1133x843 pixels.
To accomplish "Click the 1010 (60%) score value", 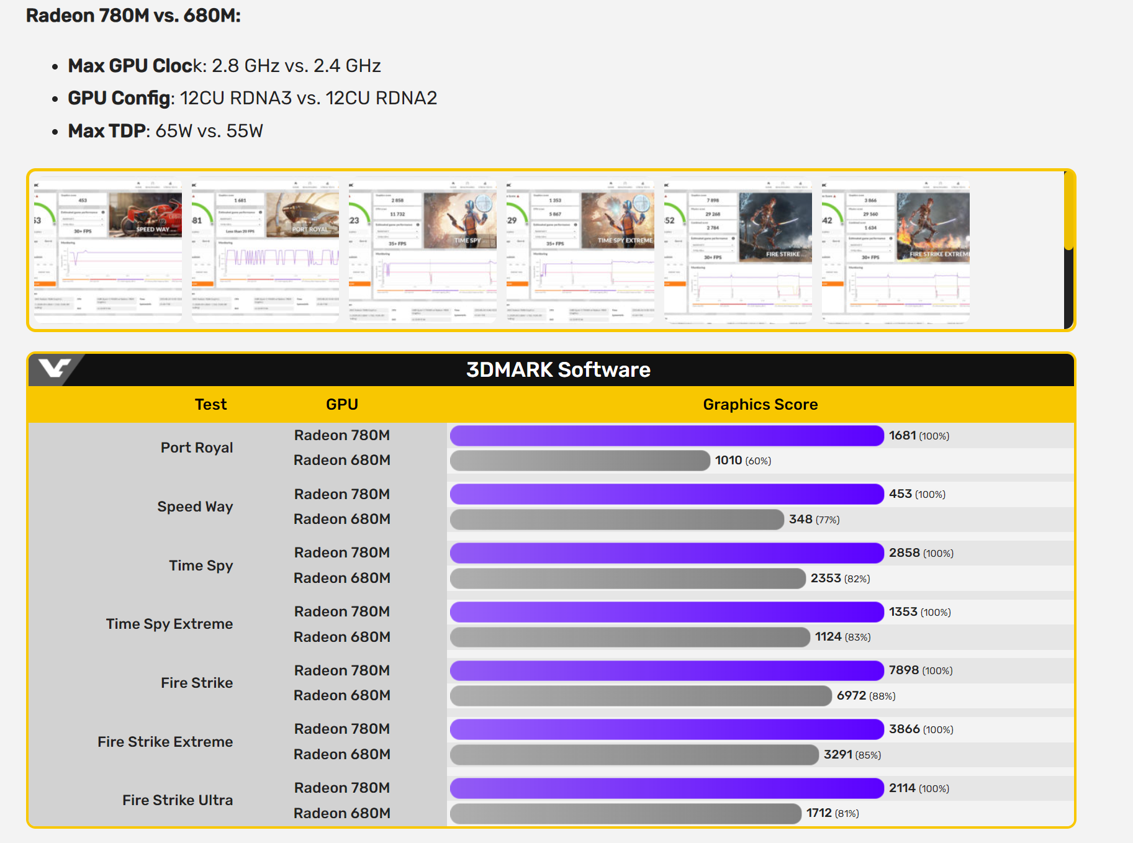I will tap(743, 461).
